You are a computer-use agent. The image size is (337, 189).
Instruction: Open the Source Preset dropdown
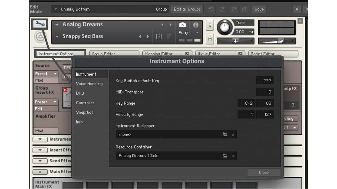(46, 73)
